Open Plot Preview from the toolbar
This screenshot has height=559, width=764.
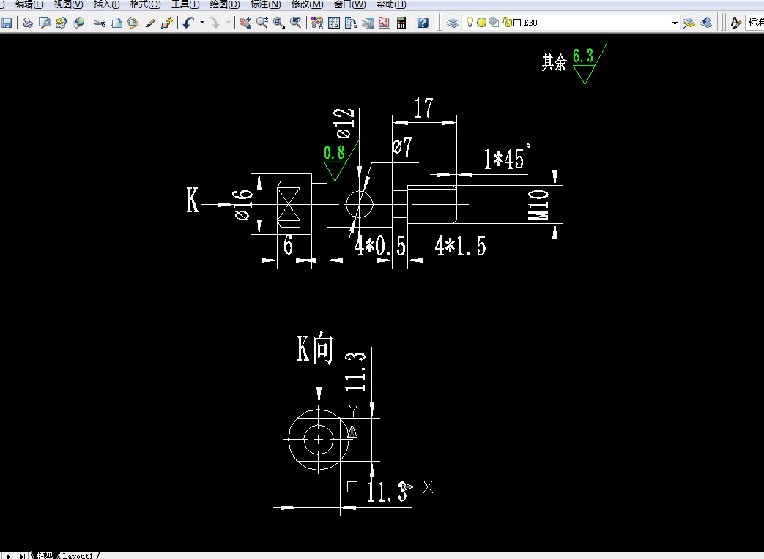coord(45,23)
